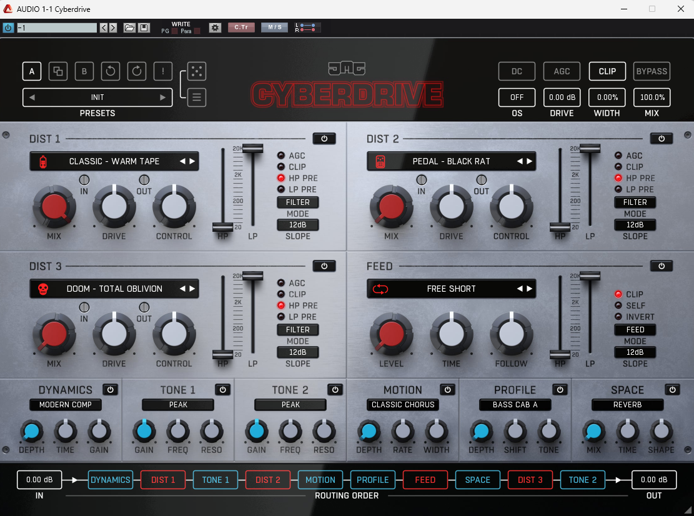Click the global MIX 100.0% value box

[652, 97]
